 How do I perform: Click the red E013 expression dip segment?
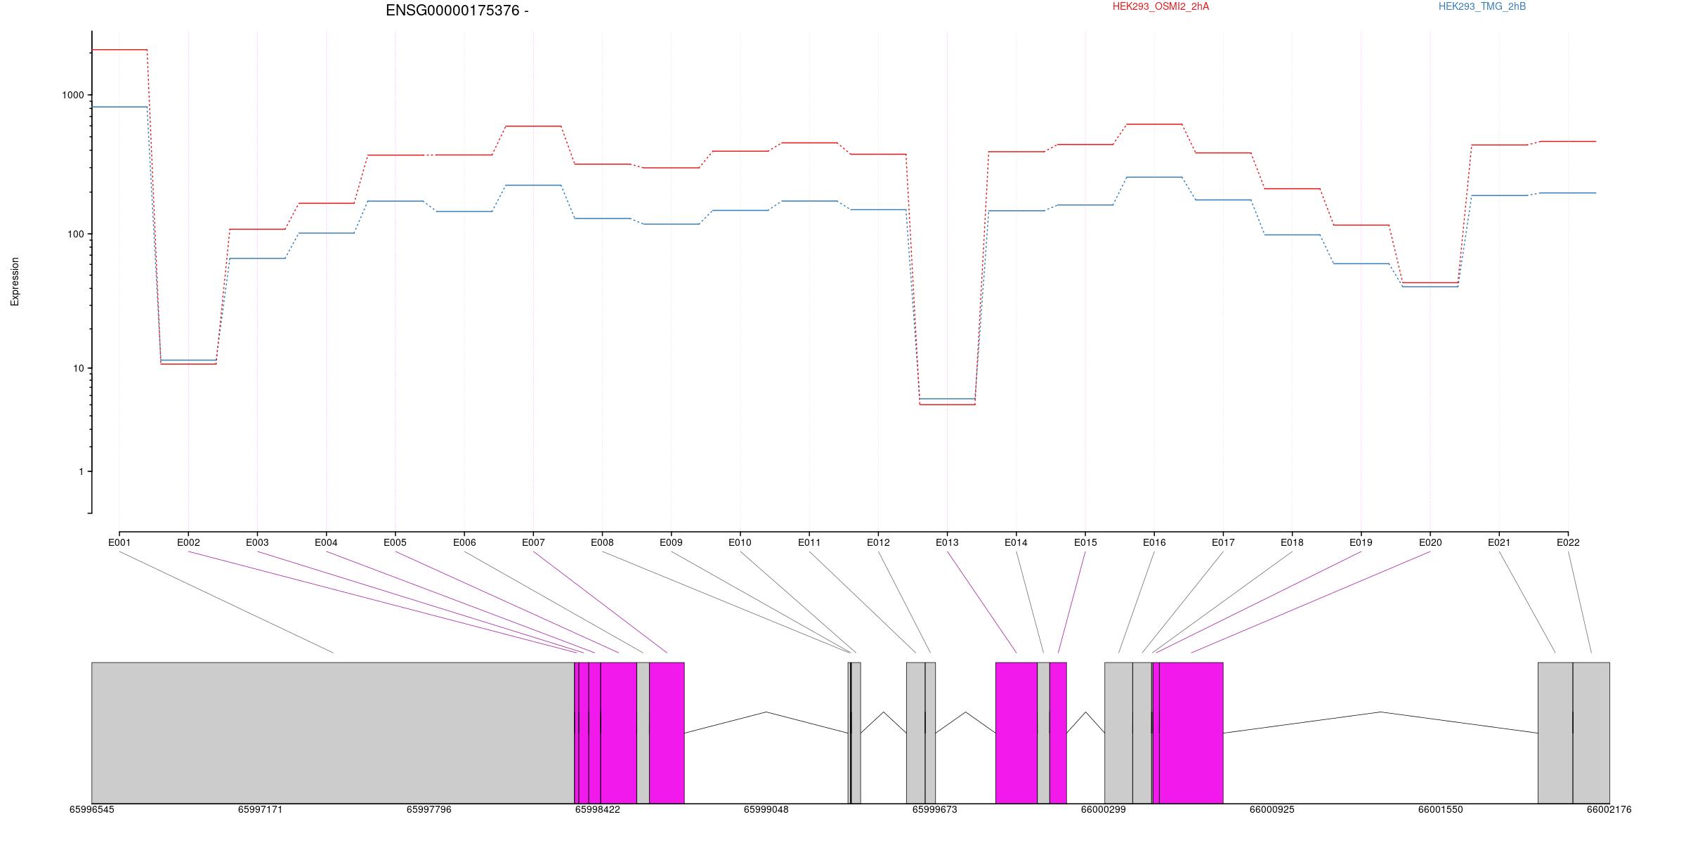[x=947, y=405]
